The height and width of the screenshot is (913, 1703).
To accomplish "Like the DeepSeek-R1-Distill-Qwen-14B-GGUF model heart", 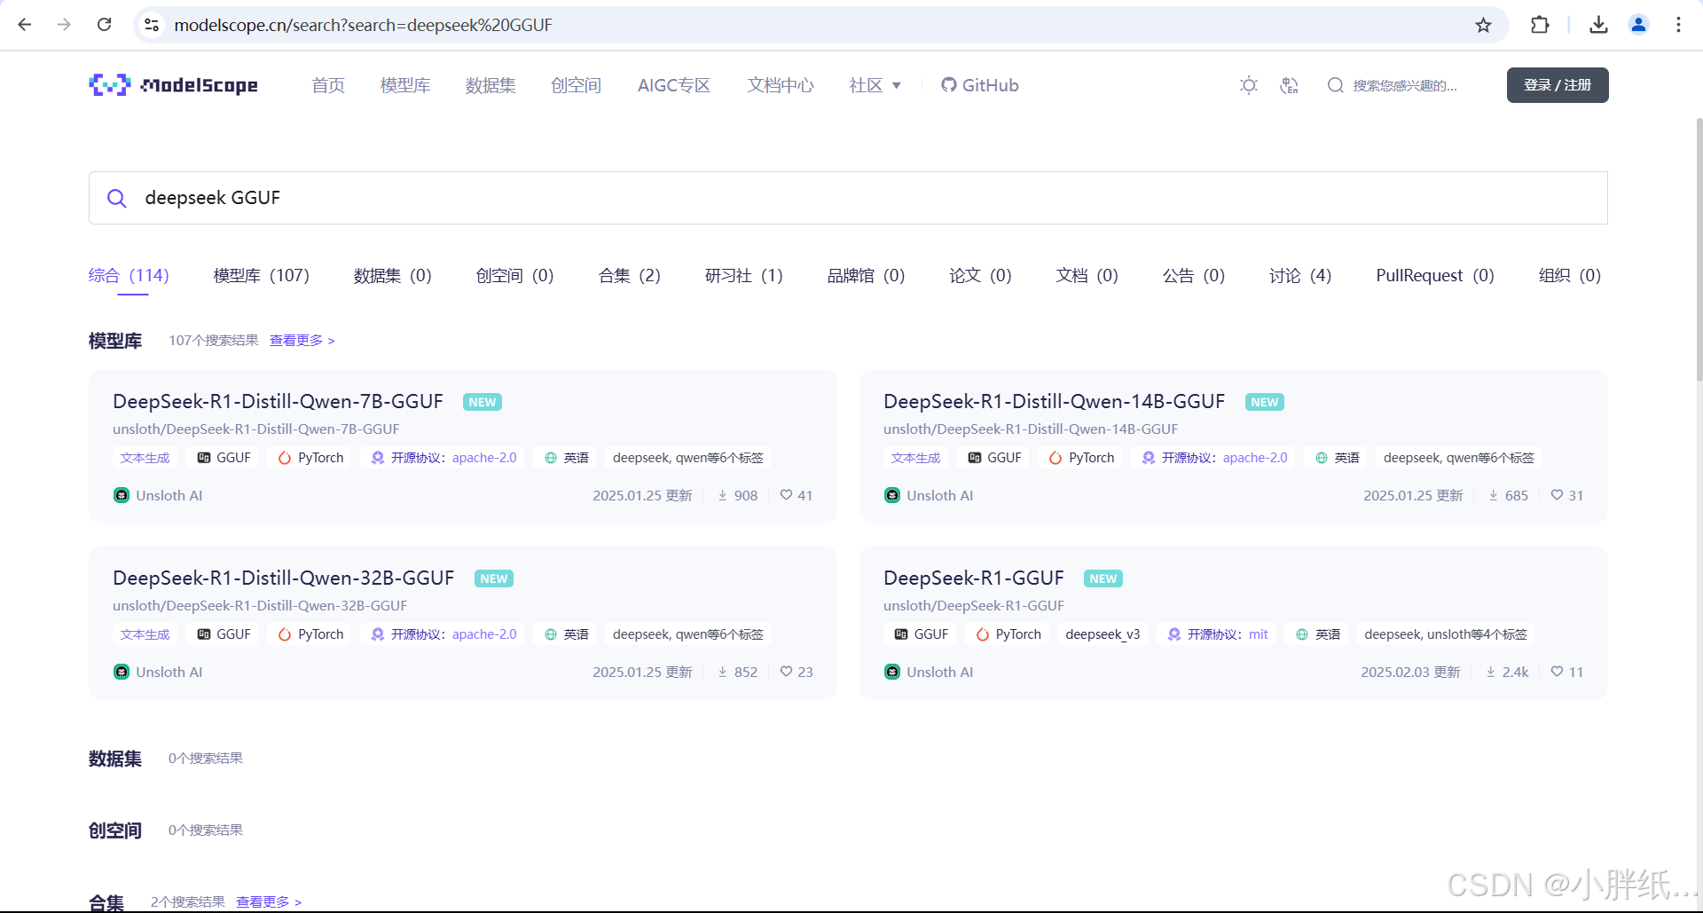I will click(x=1557, y=495).
